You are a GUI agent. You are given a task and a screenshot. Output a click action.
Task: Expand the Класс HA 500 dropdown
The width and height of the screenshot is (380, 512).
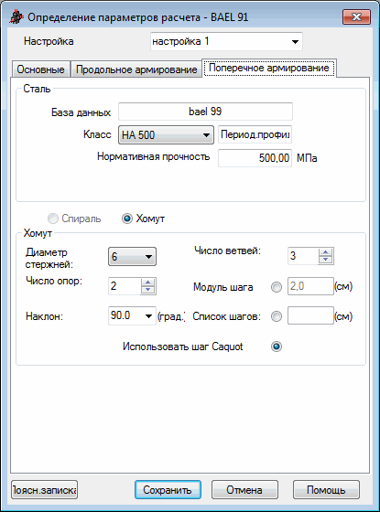[166, 134]
